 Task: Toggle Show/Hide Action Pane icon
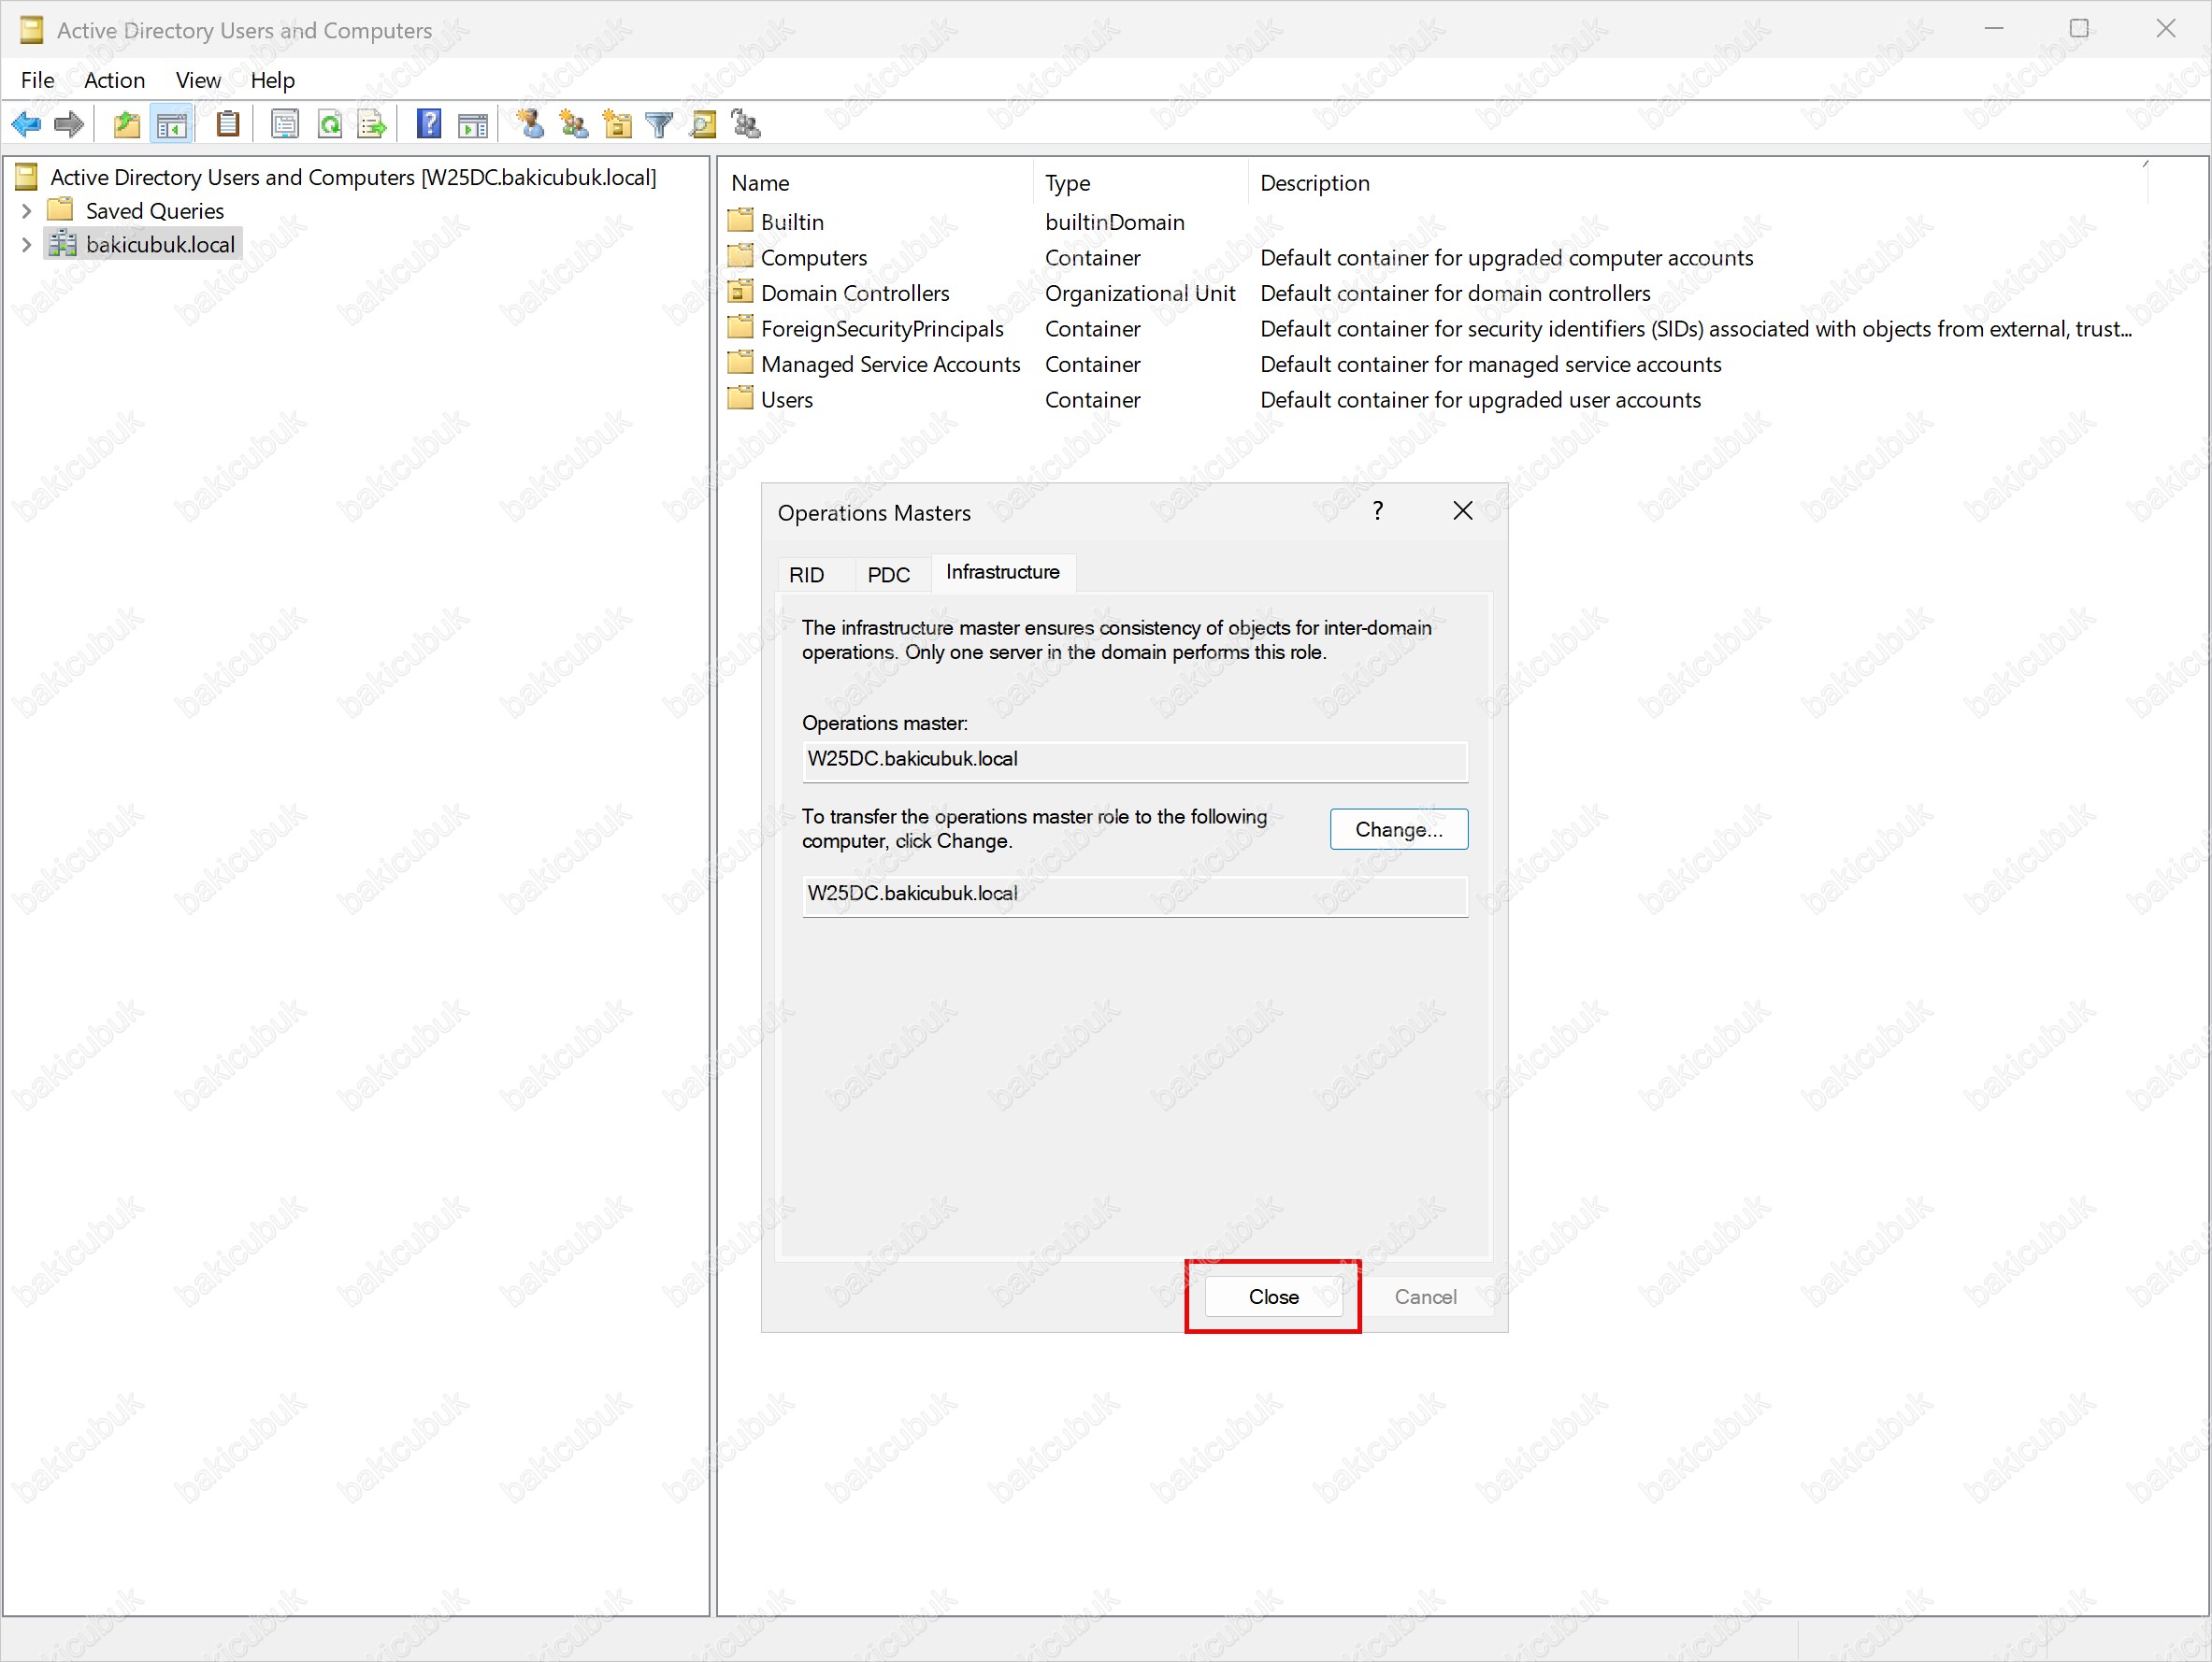pyautogui.click(x=473, y=125)
